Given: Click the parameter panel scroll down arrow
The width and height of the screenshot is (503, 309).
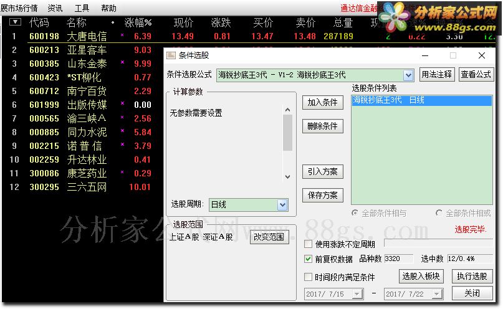Looking at the screenshot, I should tap(288, 177).
